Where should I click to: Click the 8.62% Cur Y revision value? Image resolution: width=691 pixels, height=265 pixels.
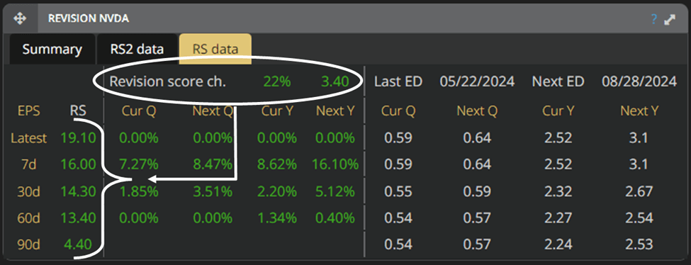(277, 165)
